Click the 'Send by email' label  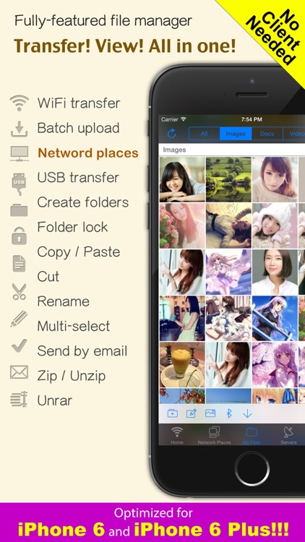[x=82, y=351]
